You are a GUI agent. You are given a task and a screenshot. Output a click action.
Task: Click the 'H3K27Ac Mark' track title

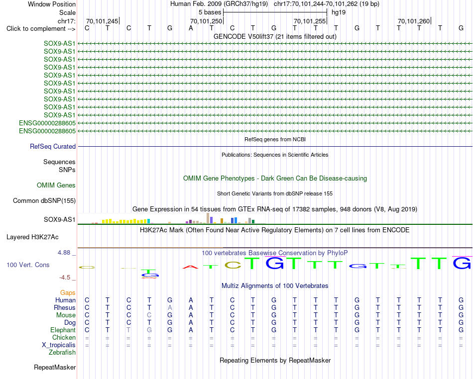pyautogui.click(x=275, y=230)
